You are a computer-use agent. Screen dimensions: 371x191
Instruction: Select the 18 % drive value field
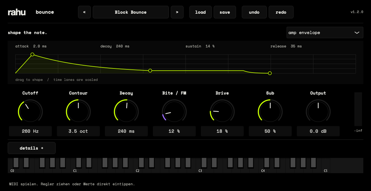coord(222,131)
